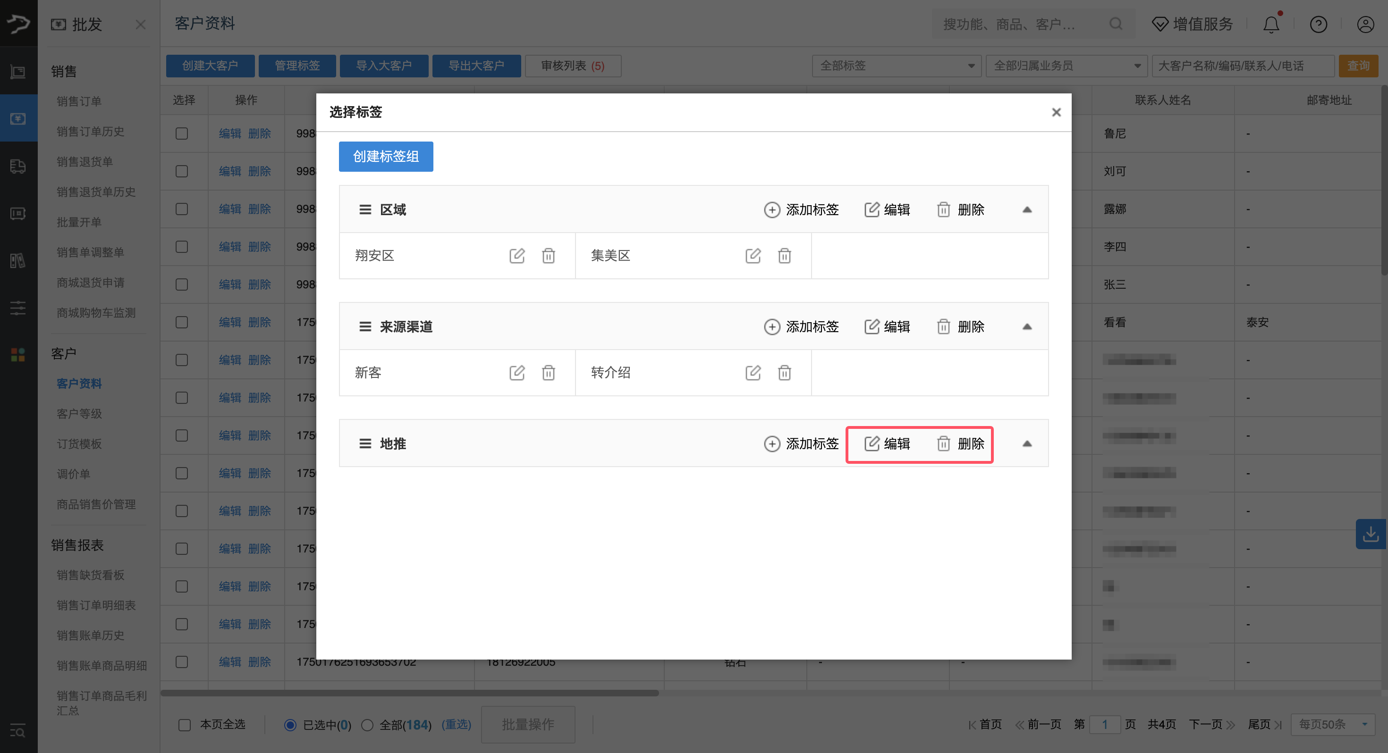This screenshot has width=1388, height=753.
Task: Add tag to 地推 group
Action: pyautogui.click(x=801, y=443)
